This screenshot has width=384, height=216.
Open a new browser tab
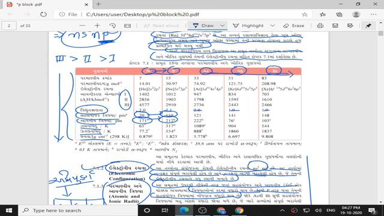pyautogui.click(x=98, y=4)
